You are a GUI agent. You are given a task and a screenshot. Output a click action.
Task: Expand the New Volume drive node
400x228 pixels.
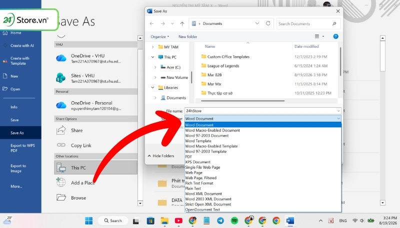click(x=155, y=78)
